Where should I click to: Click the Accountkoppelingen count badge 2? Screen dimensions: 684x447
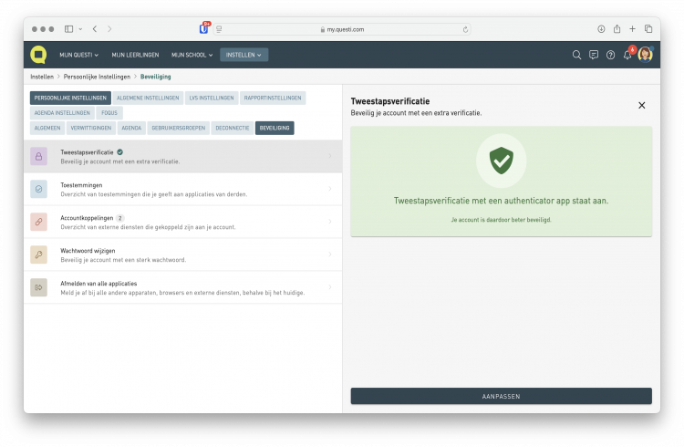pyautogui.click(x=120, y=218)
